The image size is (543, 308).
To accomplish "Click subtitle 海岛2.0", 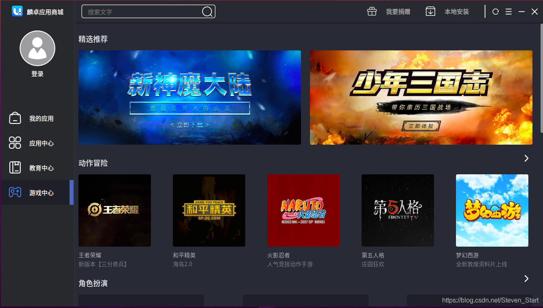I will pyautogui.click(x=183, y=264).
